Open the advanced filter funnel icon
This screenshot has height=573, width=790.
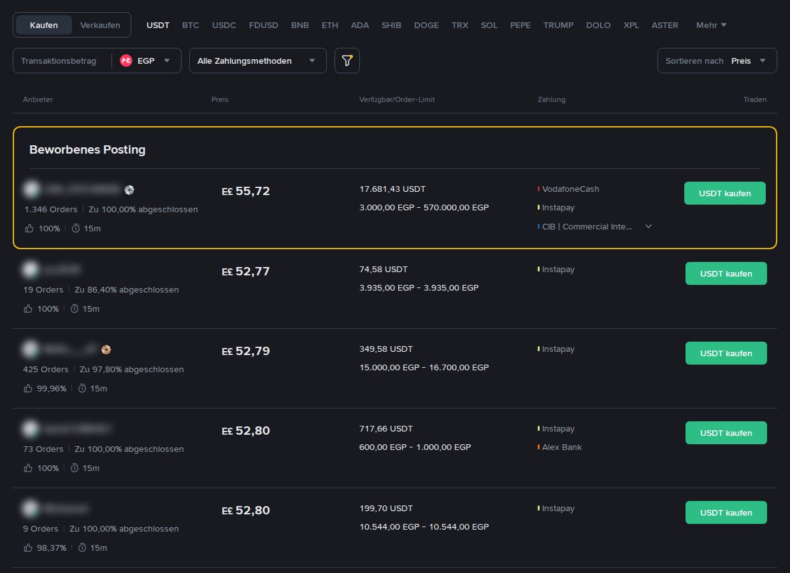coord(347,61)
